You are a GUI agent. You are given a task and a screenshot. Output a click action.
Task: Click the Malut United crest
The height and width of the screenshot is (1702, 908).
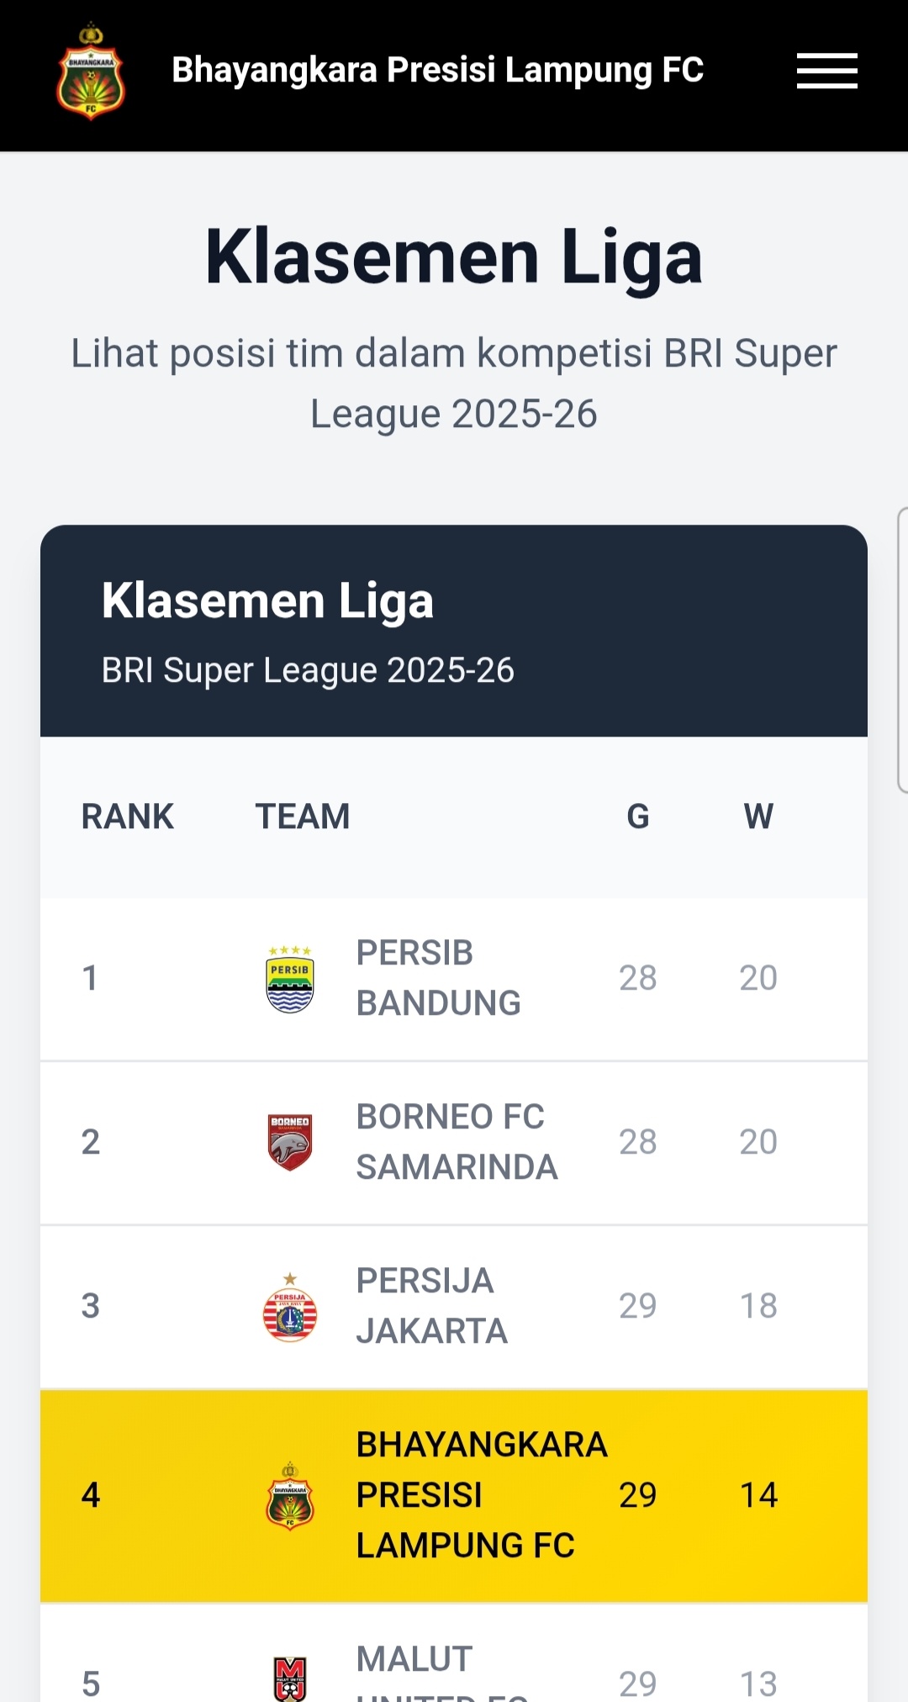tap(290, 1679)
